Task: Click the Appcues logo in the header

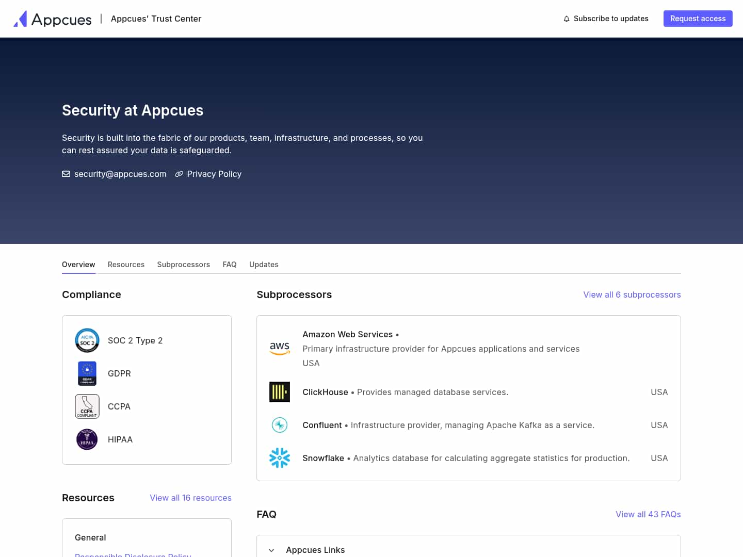Action: 52,19
